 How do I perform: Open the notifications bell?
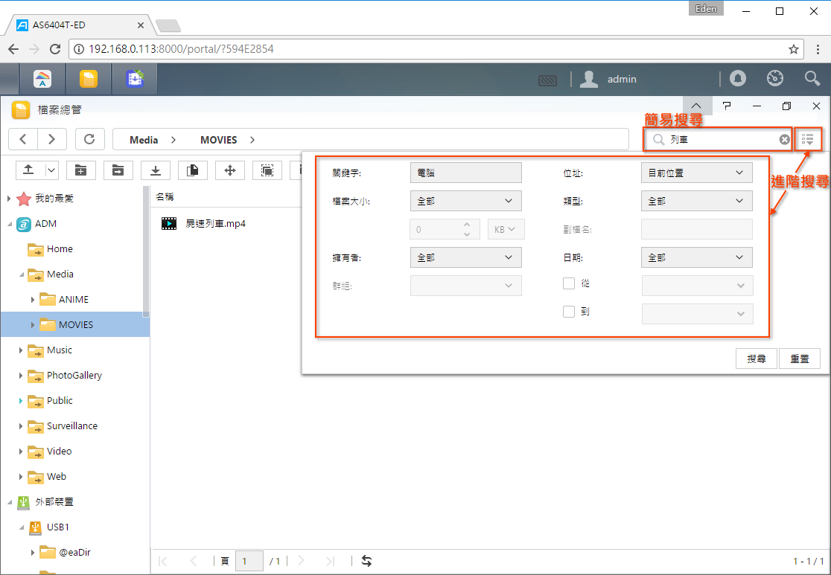coord(738,78)
